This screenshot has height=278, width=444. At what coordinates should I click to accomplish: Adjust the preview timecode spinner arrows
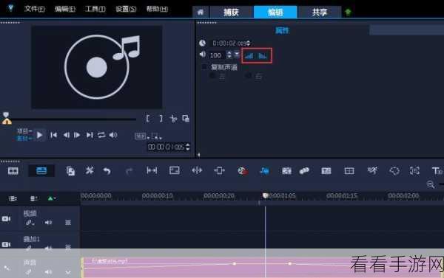click(187, 147)
